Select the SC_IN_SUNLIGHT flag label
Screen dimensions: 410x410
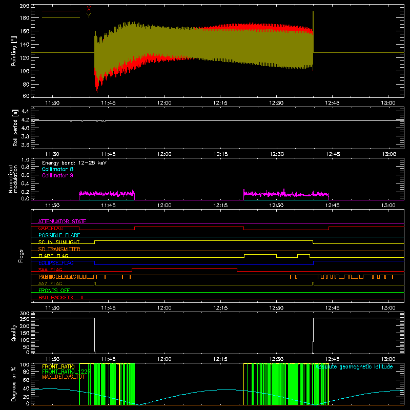pos(59,242)
